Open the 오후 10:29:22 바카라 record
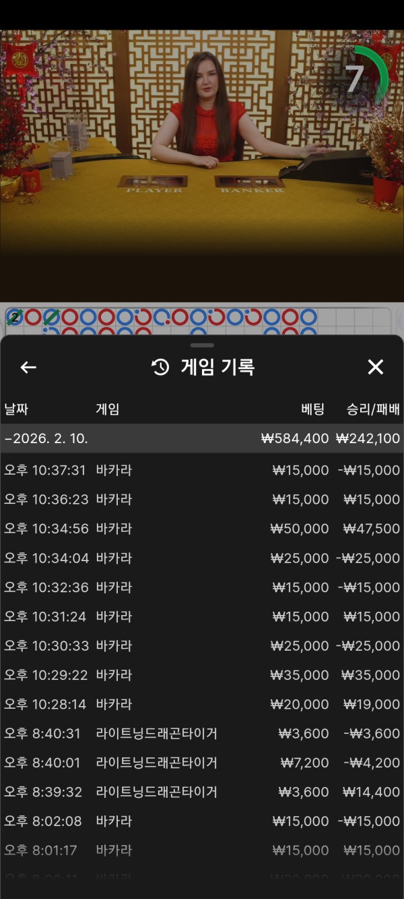Image resolution: width=404 pixels, height=899 pixels. point(202,675)
